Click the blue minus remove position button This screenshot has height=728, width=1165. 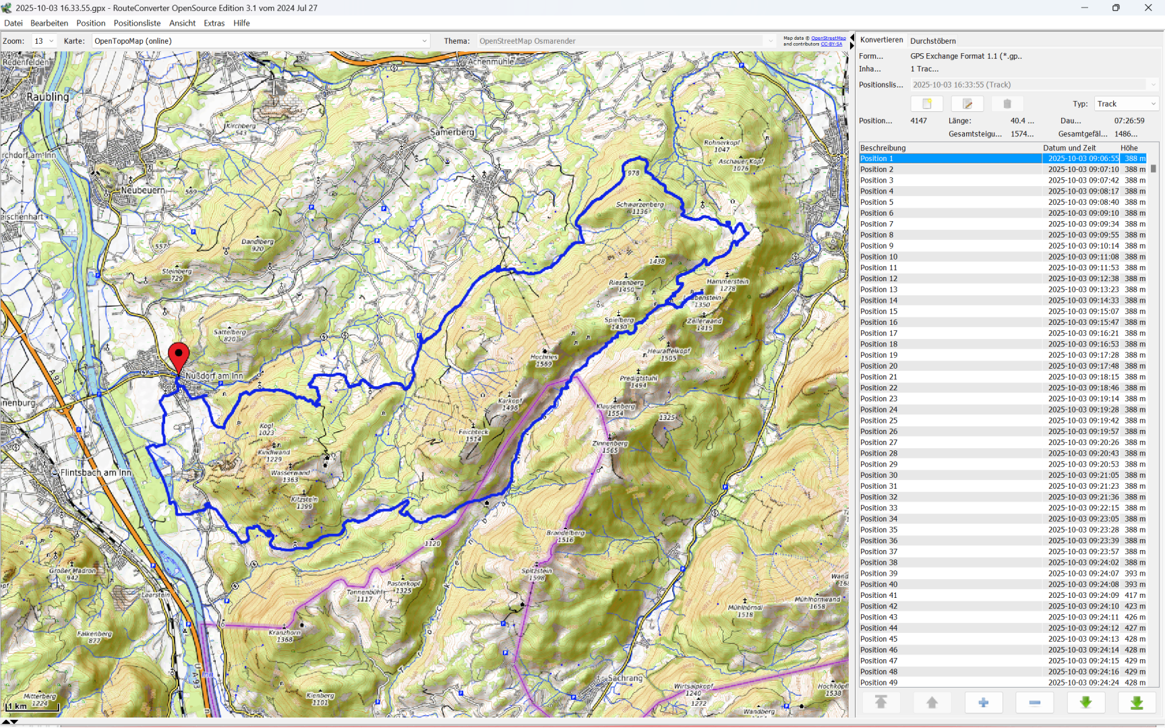pos(1034,703)
